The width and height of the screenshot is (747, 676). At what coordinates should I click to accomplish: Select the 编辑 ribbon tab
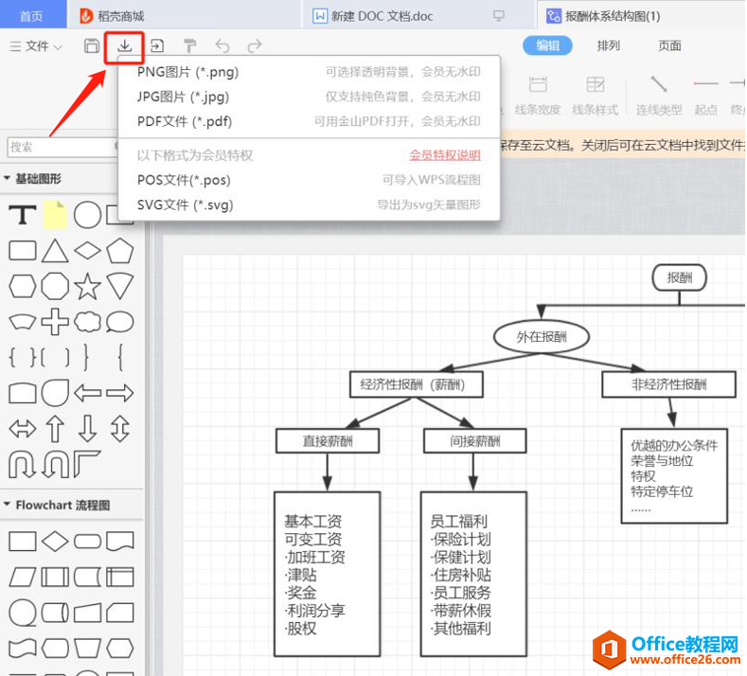click(547, 45)
